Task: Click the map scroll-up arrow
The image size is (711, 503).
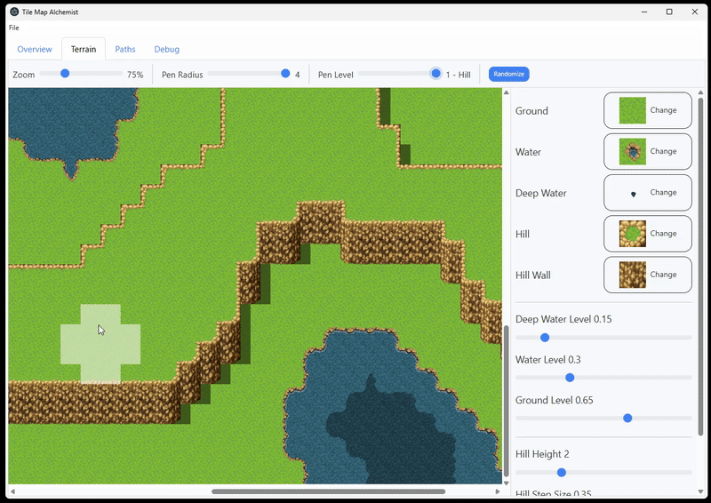Action: coord(506,92)
